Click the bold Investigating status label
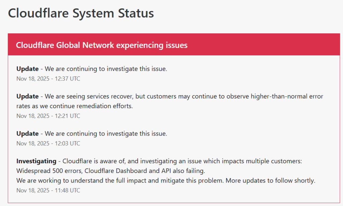This screenshot has width=343, height=206. pos(36,161)
